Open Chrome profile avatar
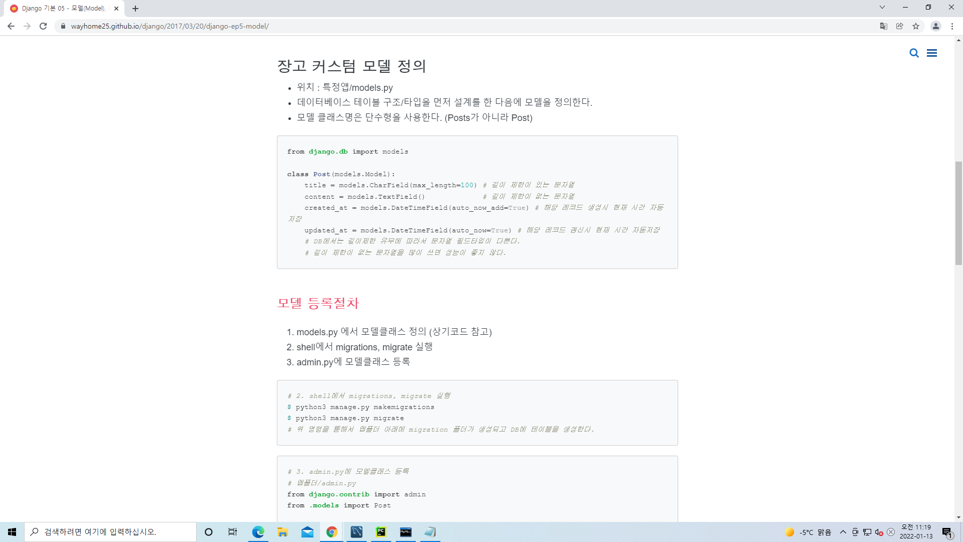This screenshot has width=963, height=542. coord(935,26)
